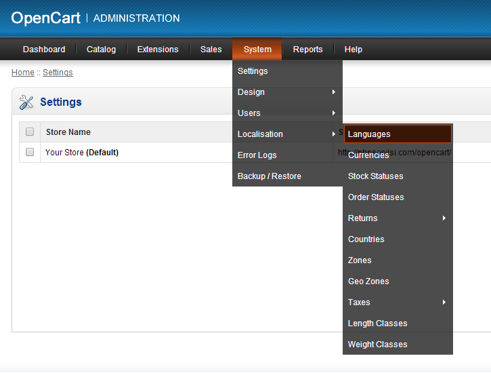
Task: Click the Store Name column header
Action: tap(68, 132)
